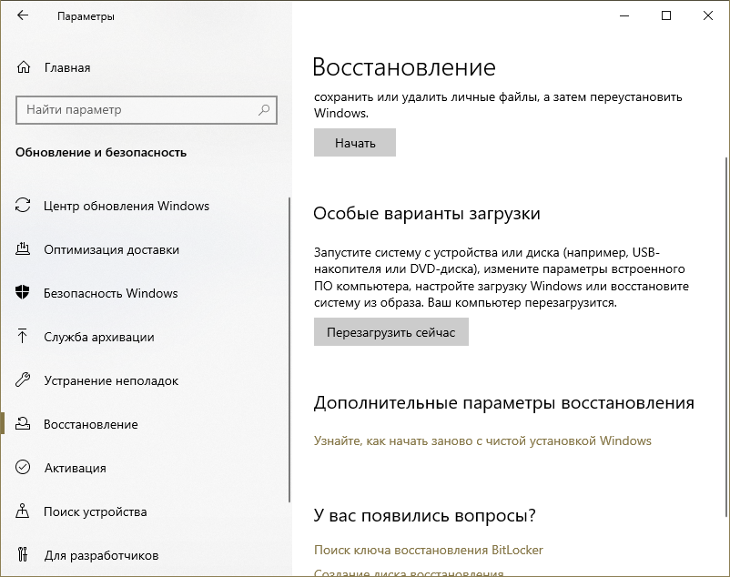
Task: Click the Для разработчиков sliders icon
Action: coord(24,555)
